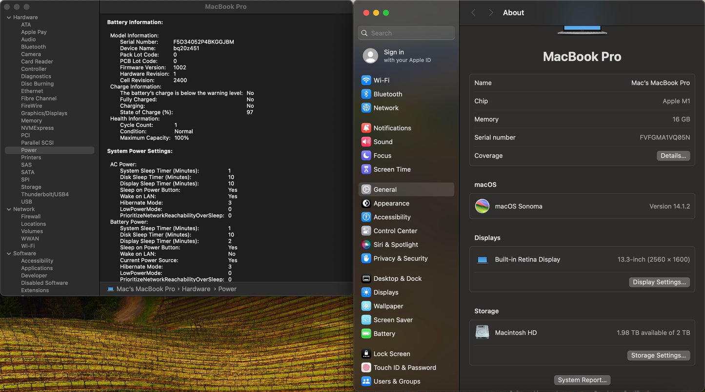Select Memory in the Hardware list
The width and height of the screenshot is (705, 392).
(31, 121)
